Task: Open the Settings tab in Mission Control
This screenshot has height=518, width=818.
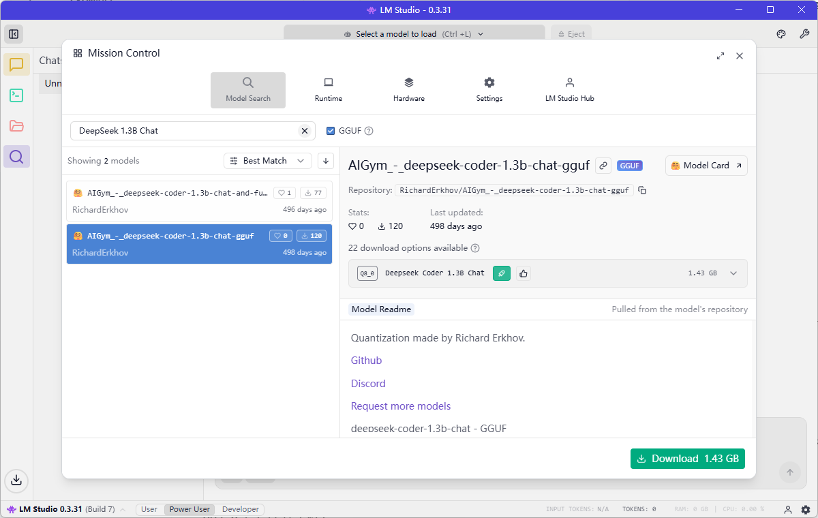Action: coord(489,90)
